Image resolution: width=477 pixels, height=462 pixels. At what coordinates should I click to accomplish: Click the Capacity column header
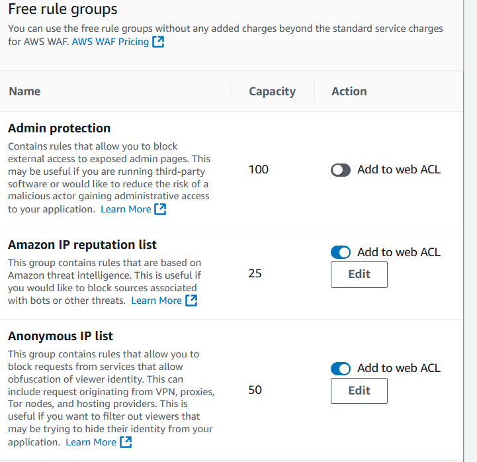tap(272, 91)
